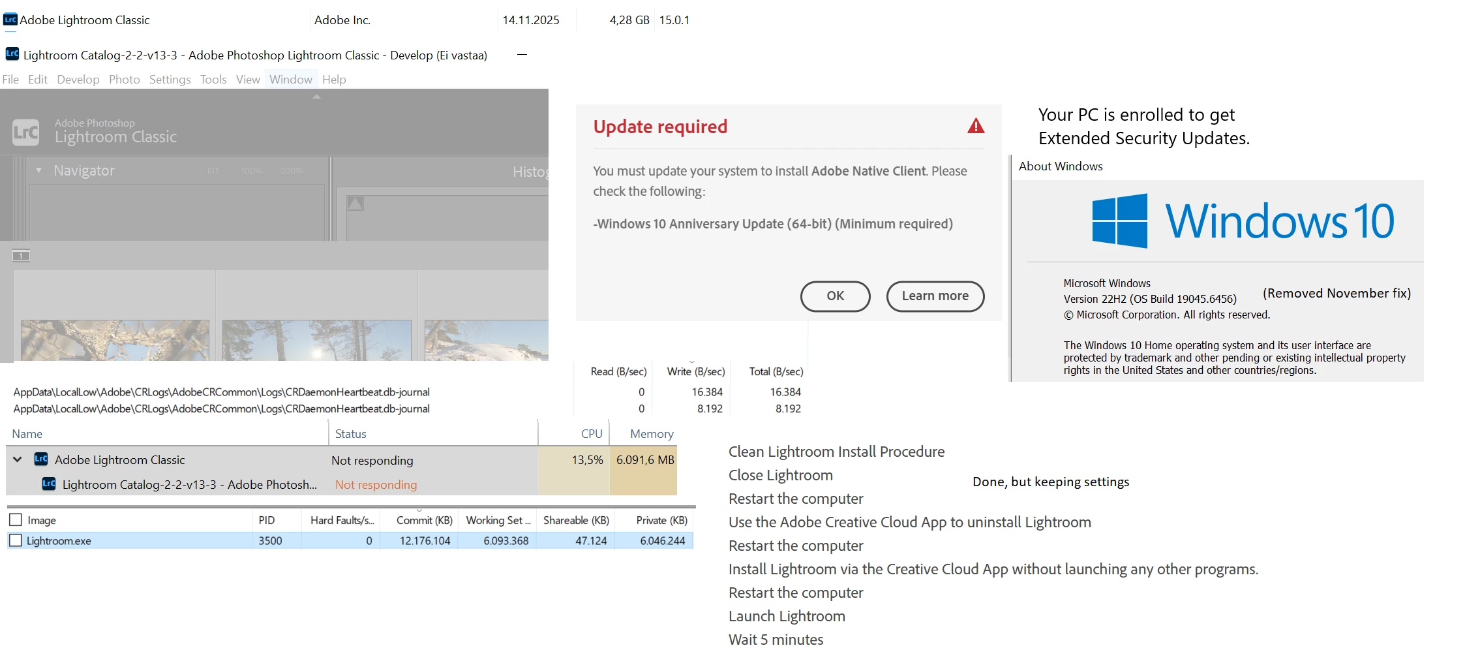
Task: Sort by Shareable (KB) column
Action: pos(575,520)
